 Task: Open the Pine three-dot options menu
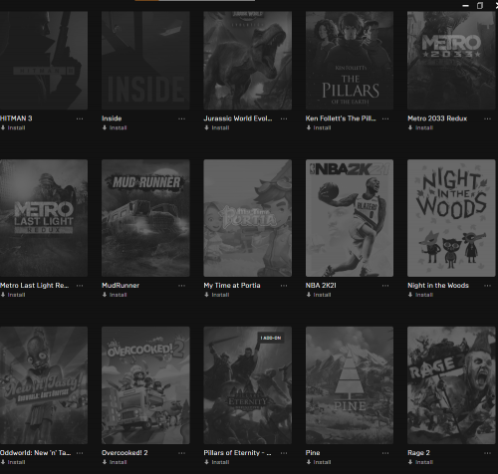point(385,453)
